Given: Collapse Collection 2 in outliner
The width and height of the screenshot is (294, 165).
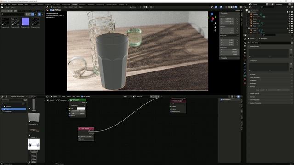Looking at the screenshot, I should [247, 28].
